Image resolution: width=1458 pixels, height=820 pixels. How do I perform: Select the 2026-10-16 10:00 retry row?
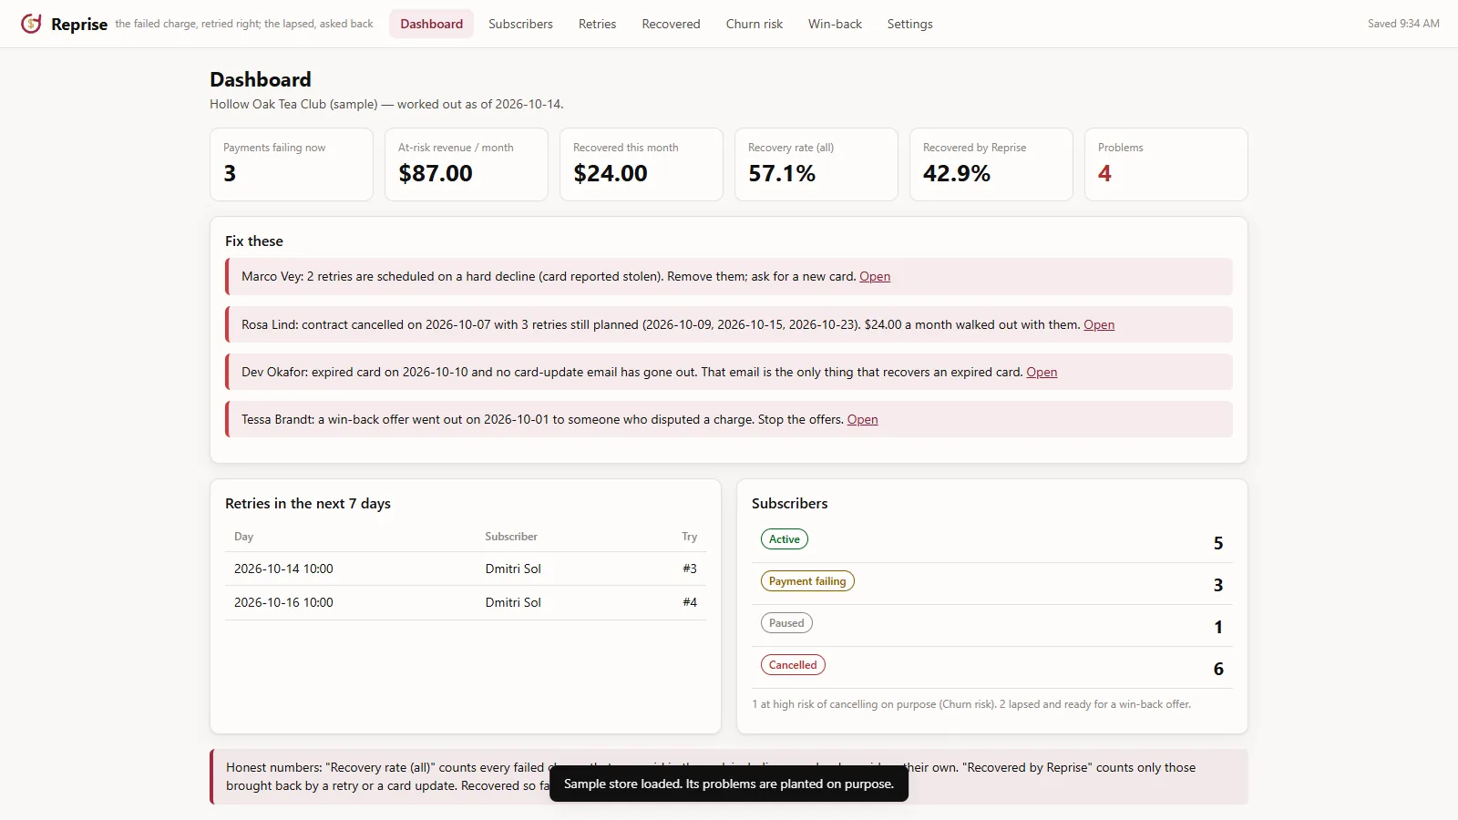coord(466,602)
